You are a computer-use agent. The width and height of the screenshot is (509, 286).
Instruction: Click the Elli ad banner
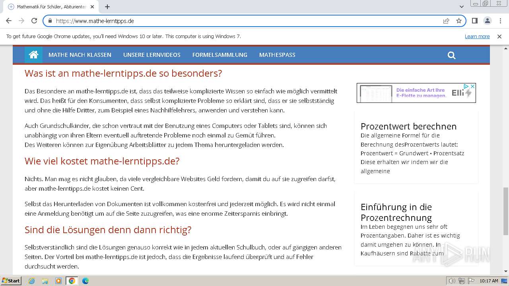[416, 93]
